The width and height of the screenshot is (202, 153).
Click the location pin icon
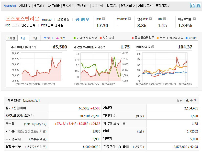coord(87,19)
